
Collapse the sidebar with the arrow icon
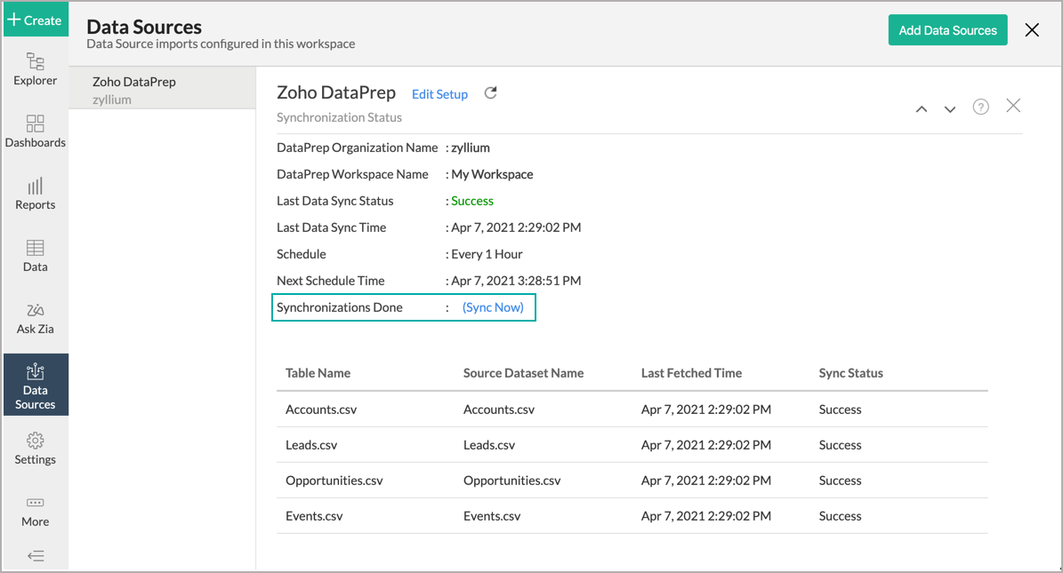(x=36, y=556)
